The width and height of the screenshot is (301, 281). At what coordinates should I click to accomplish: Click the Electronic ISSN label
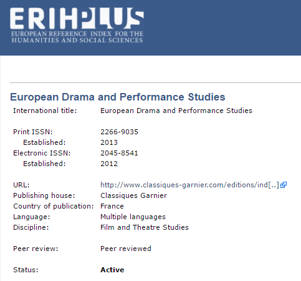pos(42,153)
